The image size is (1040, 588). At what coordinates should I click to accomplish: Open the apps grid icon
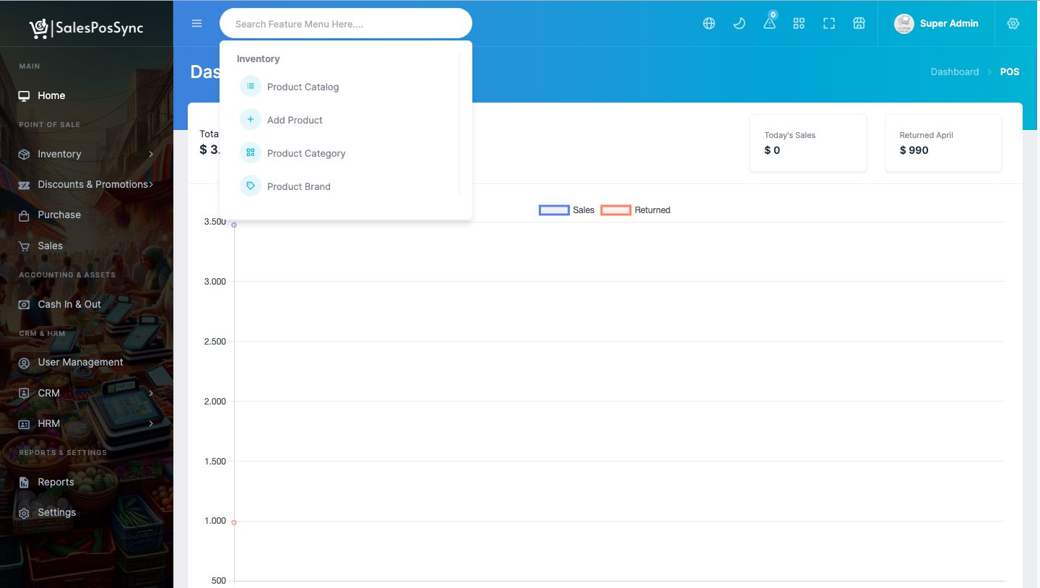click(x=799, y=24)
